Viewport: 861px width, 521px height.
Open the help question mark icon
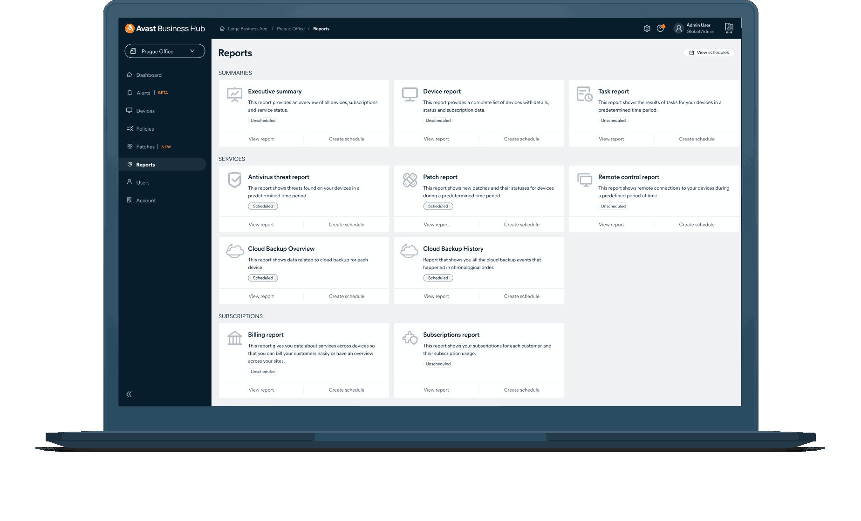(x=660, y=28)
